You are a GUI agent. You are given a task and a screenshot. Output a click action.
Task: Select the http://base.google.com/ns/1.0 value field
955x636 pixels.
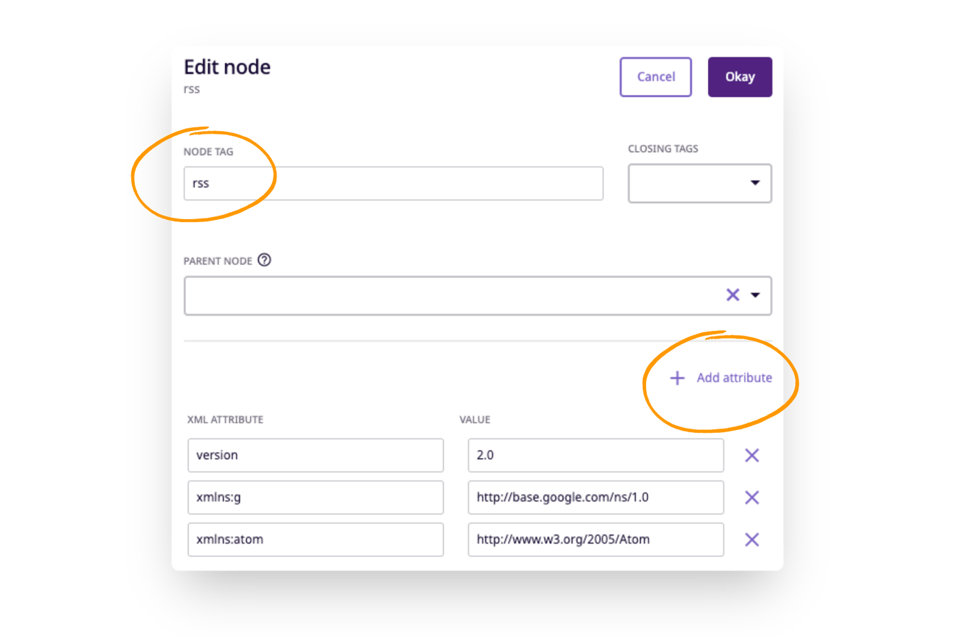tap(595, 497)
